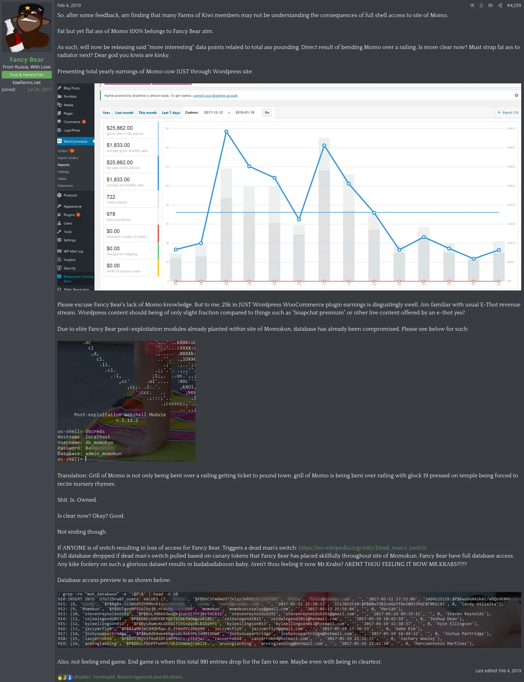Click the gold medal reaction icon
This screenshot has height=682, width=524.
60,677
